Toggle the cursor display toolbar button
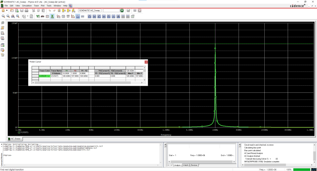Screen dimensions: 317x171 [x=78, y=17]
